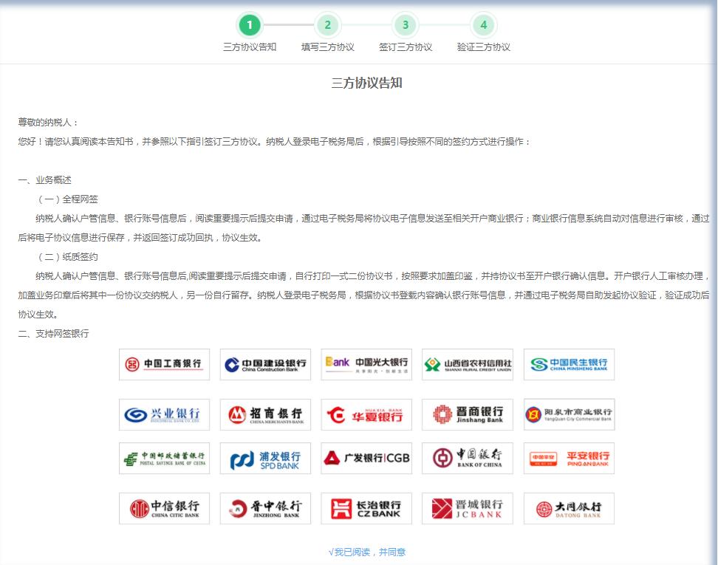Image resolution: width=718 pixels, height=565 pixels.
Task: Choose 中国光大银行 from the bank list
Action: coord(366,364)
